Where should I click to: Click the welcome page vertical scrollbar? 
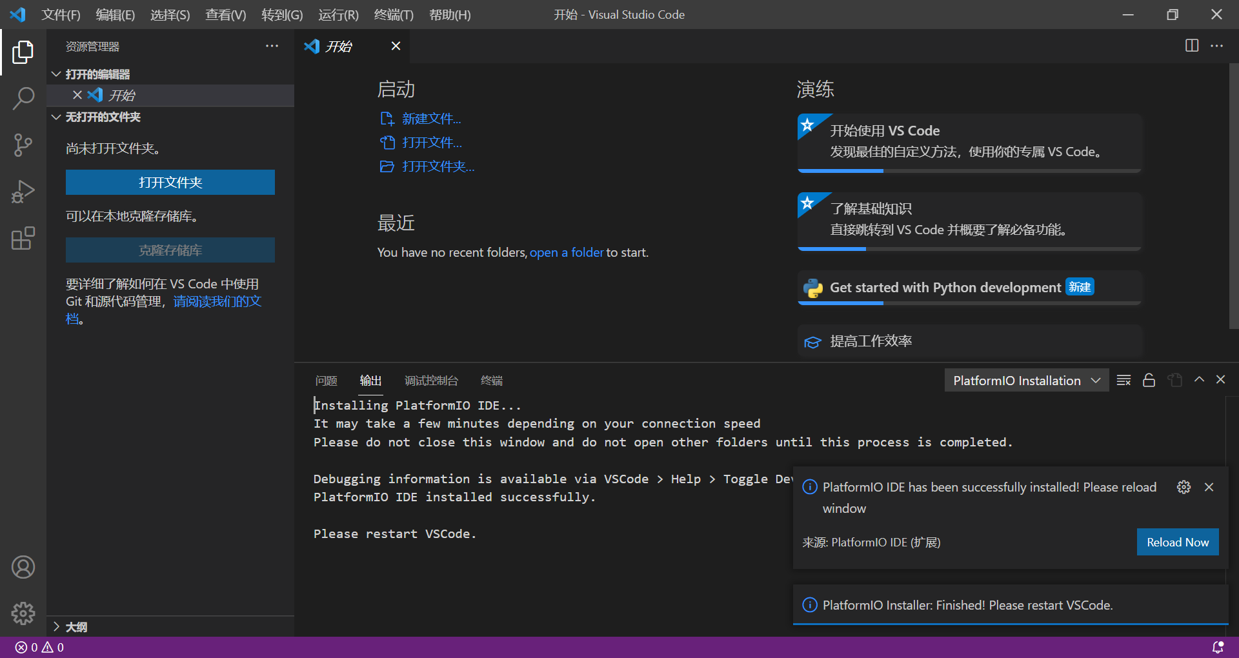1233,196
